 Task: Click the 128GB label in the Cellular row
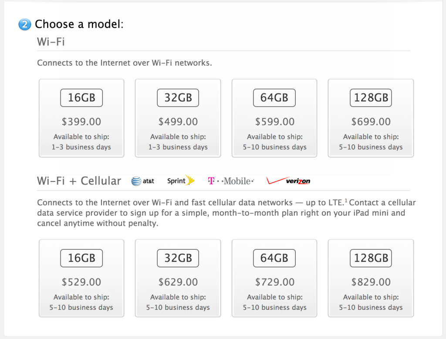(371, 258)
